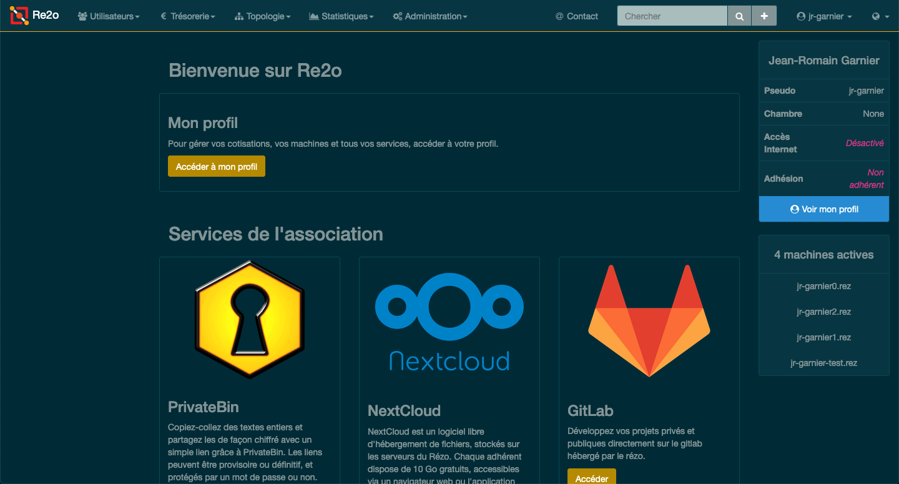Click the Nextcloud logo image
This screenshot has width=899, height=484.
click(x=449, y=322)
